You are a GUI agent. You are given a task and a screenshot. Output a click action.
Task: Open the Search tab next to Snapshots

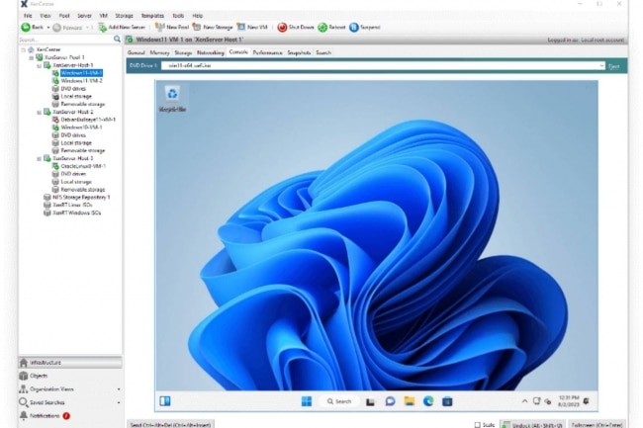coord(323,52)
